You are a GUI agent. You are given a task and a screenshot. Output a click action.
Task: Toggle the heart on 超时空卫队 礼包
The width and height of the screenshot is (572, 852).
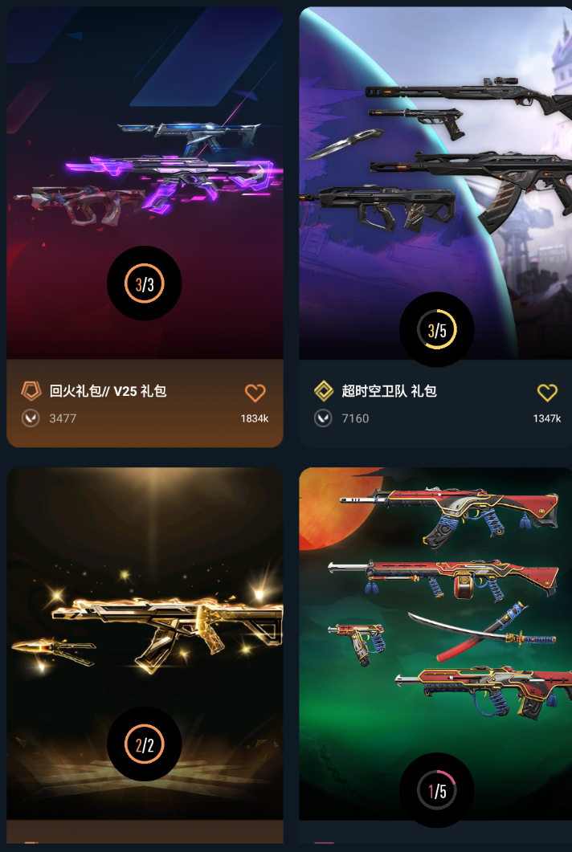pyautogui.click(x=547, y=393)
